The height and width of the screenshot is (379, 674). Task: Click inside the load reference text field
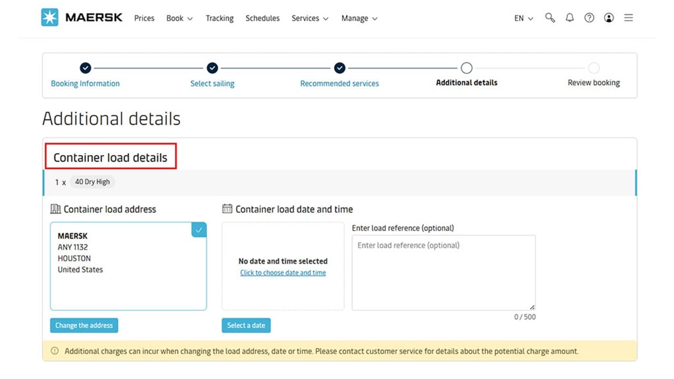[x=443, y=271]
